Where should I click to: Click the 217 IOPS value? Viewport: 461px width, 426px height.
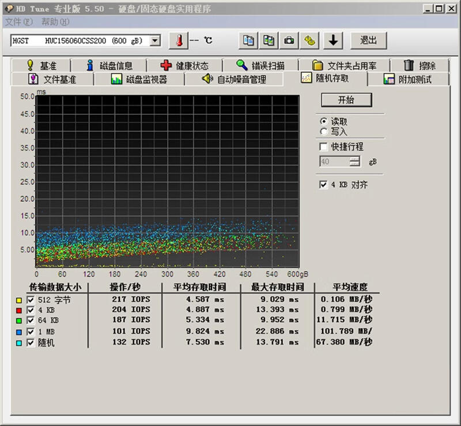pos(131,300)
